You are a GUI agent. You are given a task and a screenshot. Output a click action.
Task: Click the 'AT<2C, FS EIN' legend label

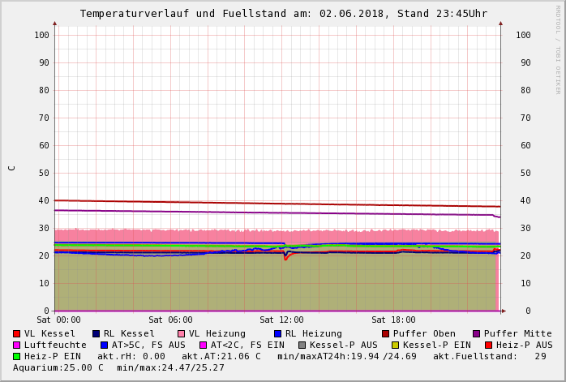(247, 346)
